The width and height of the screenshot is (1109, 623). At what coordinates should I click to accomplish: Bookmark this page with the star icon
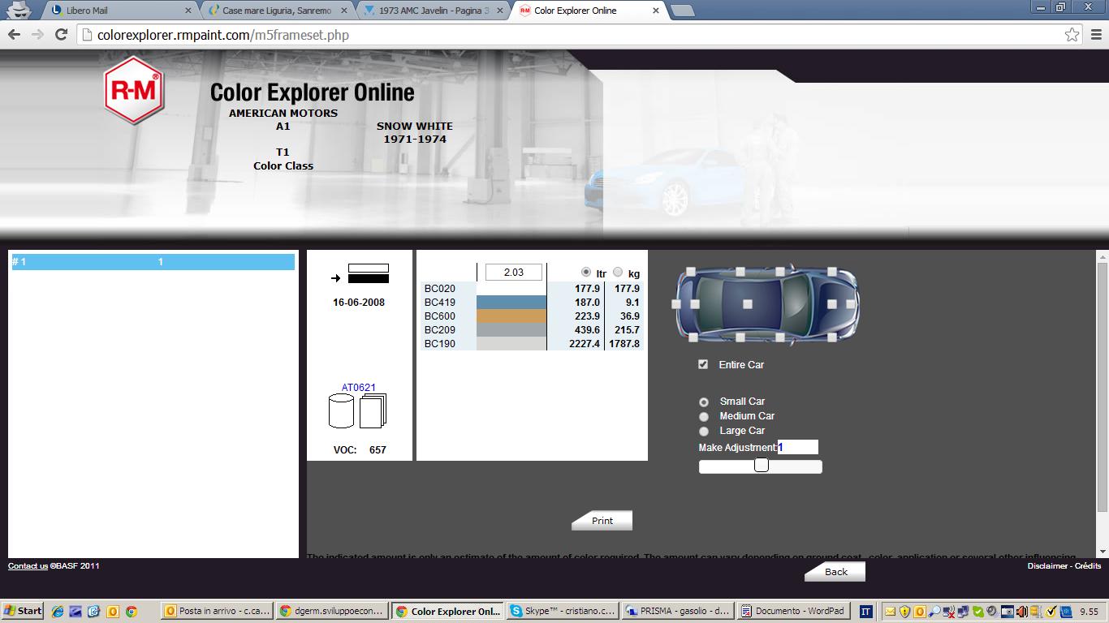[1072, 35]
